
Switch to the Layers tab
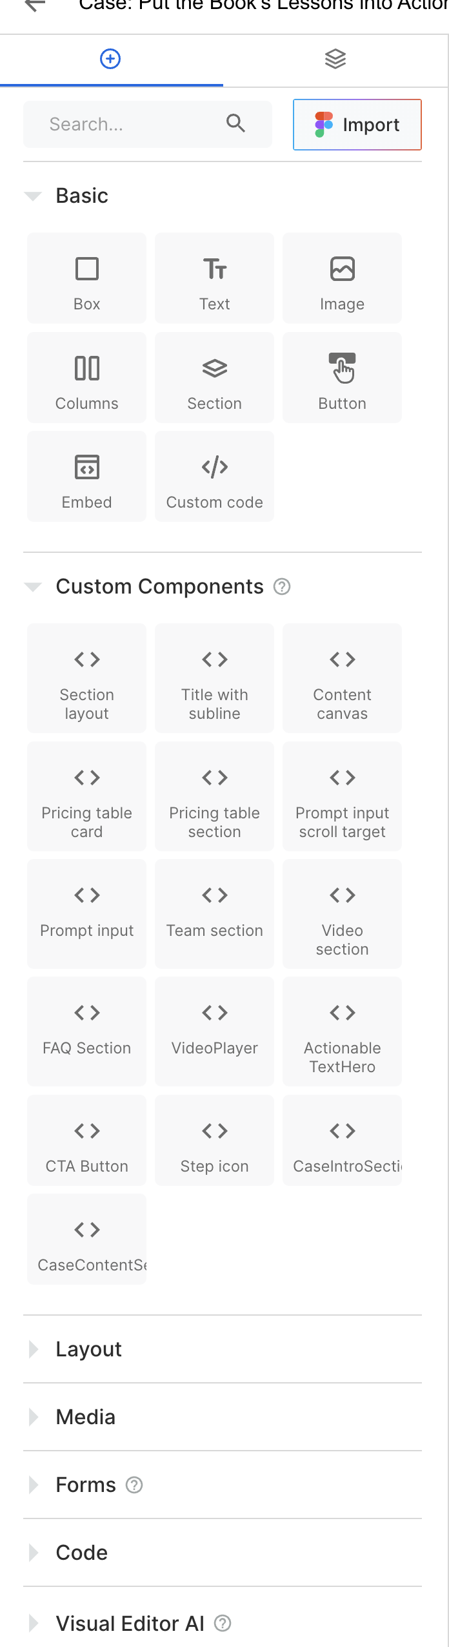click(335, 59)
